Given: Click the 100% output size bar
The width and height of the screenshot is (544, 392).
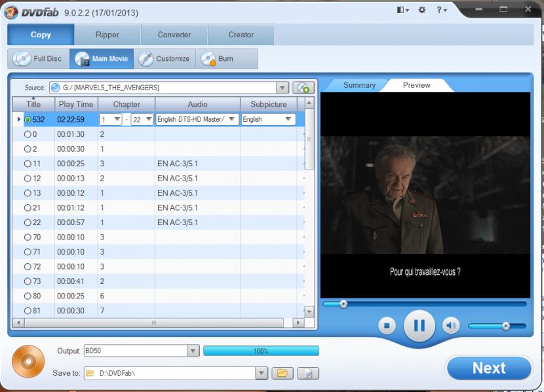Looking at the screenshot, I should pyautogui.click(x=261, y=351).
